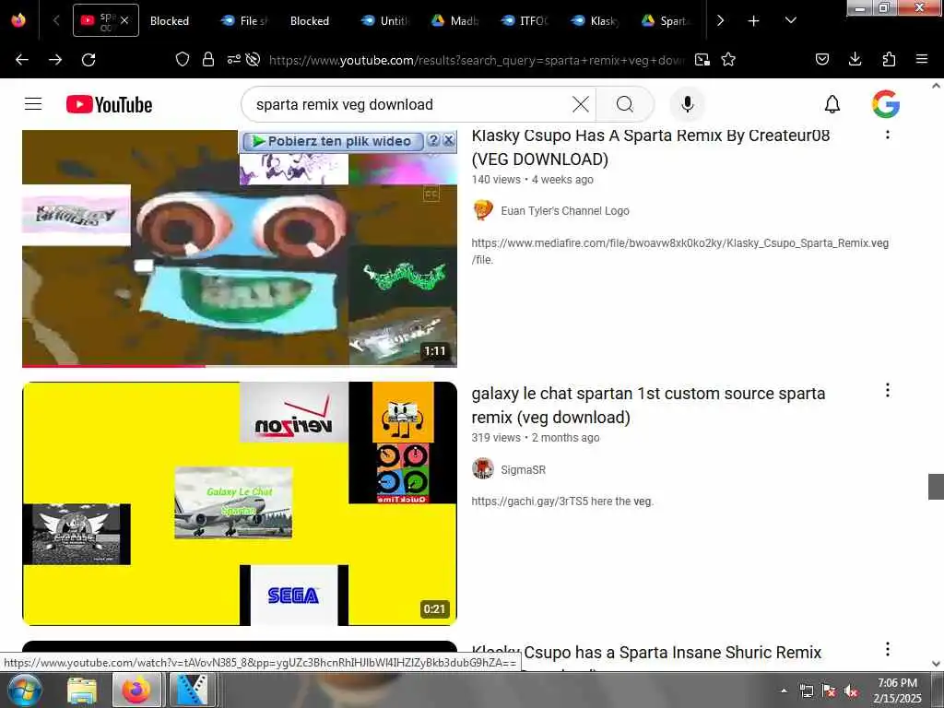
Task: Click the padlock site info icon
Action: coord(208,59)
